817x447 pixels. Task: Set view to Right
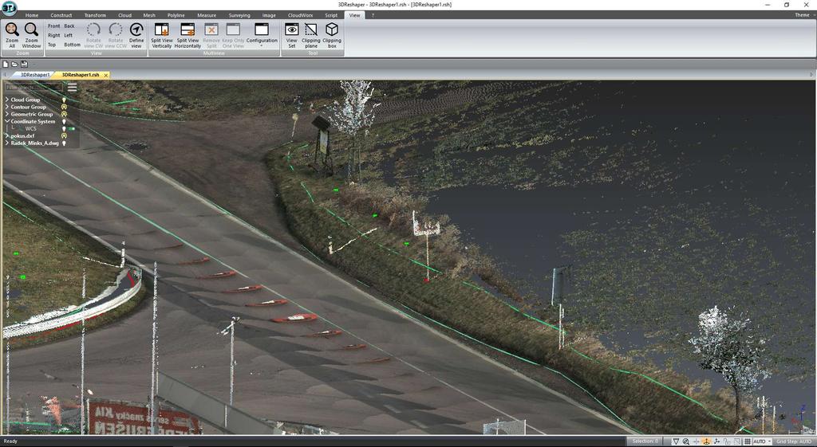pos(54,35)
